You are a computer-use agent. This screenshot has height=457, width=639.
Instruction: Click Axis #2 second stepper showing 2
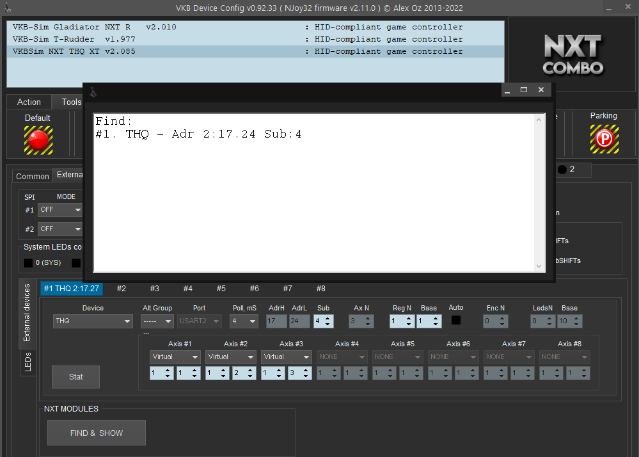[244, 373]
